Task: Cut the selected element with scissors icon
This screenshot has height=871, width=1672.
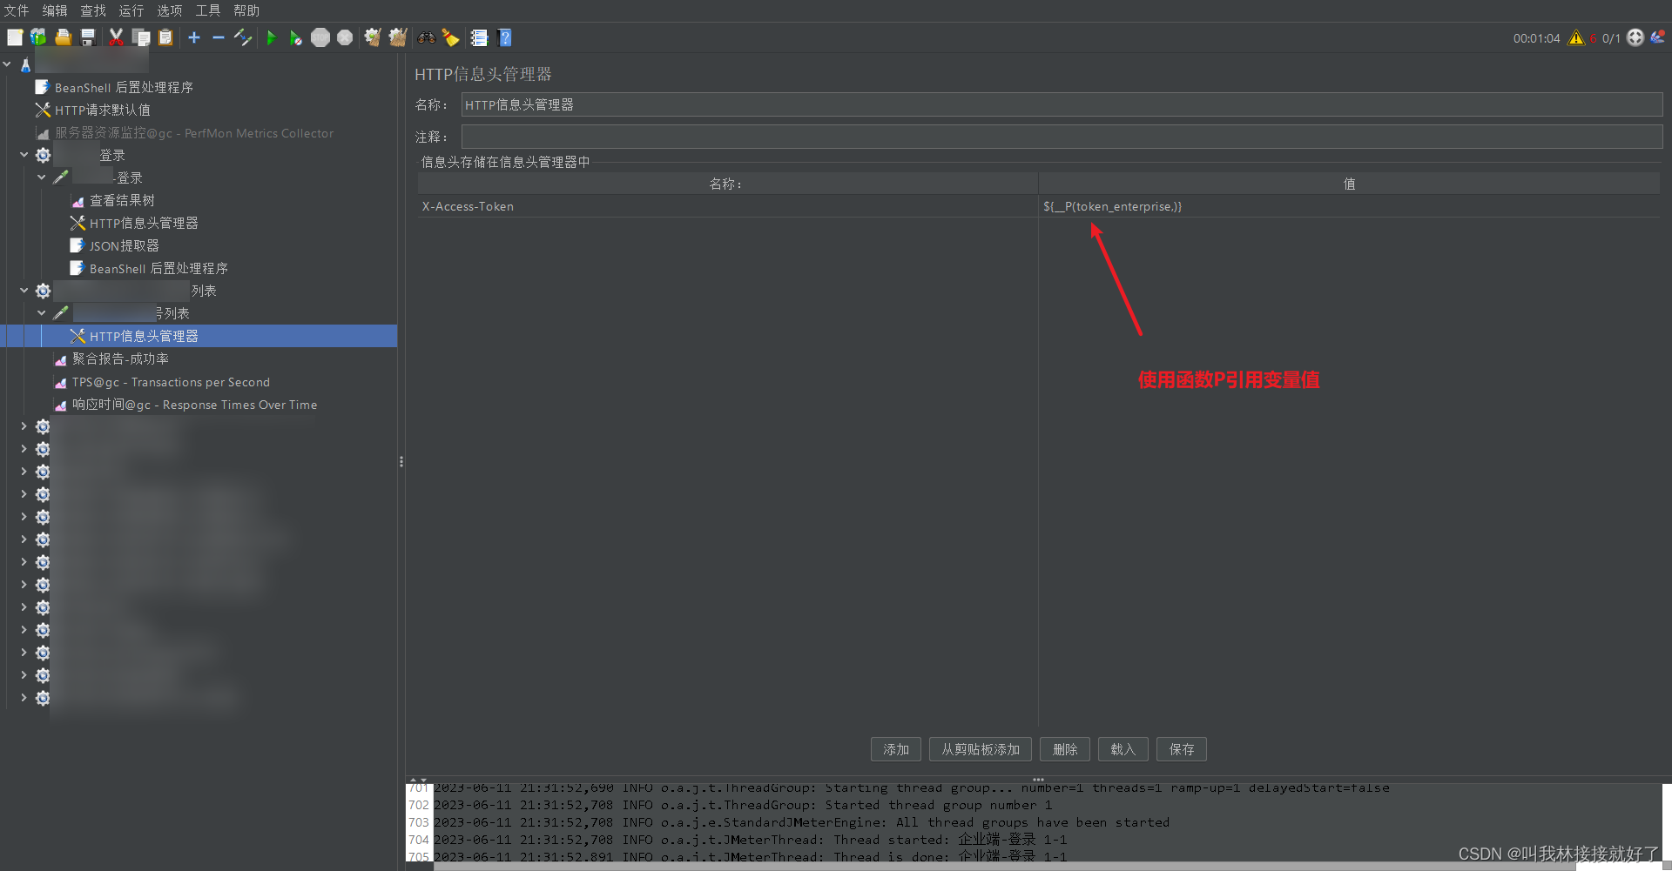Action: tap(116, 37)
